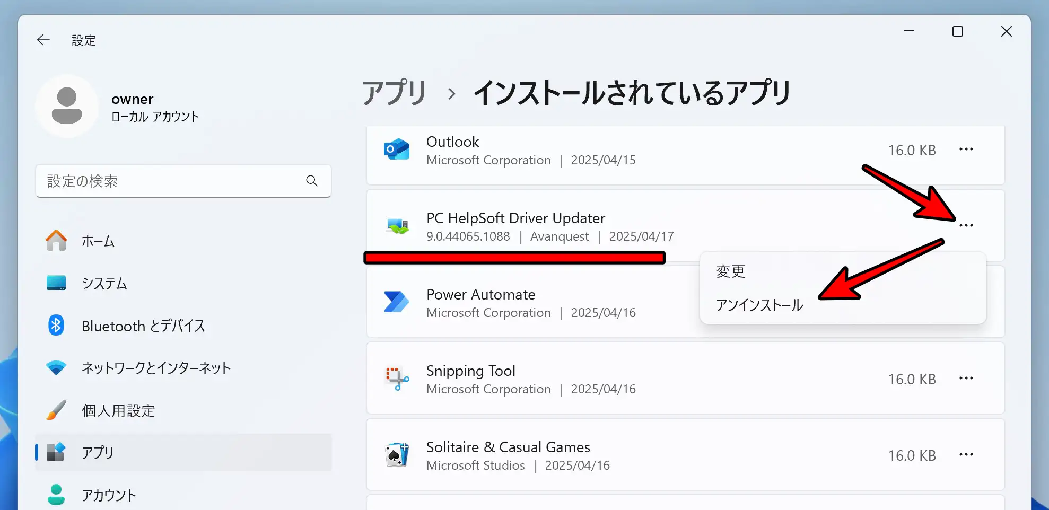The width and height of the screenshot is (1049, 510).
Task: Click the 2025/04/15 install date
Action: pos(603,160)
